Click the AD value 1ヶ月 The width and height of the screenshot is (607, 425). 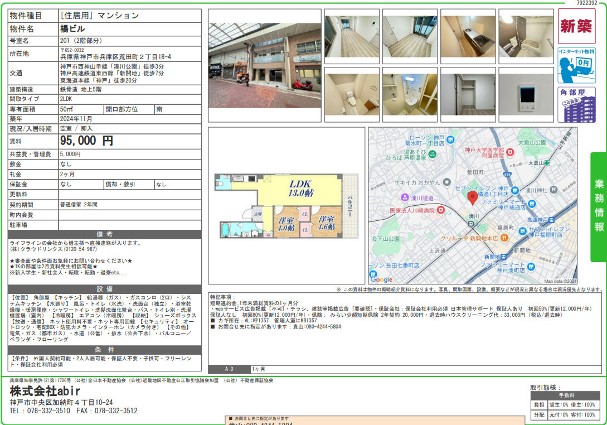(259, 369)
